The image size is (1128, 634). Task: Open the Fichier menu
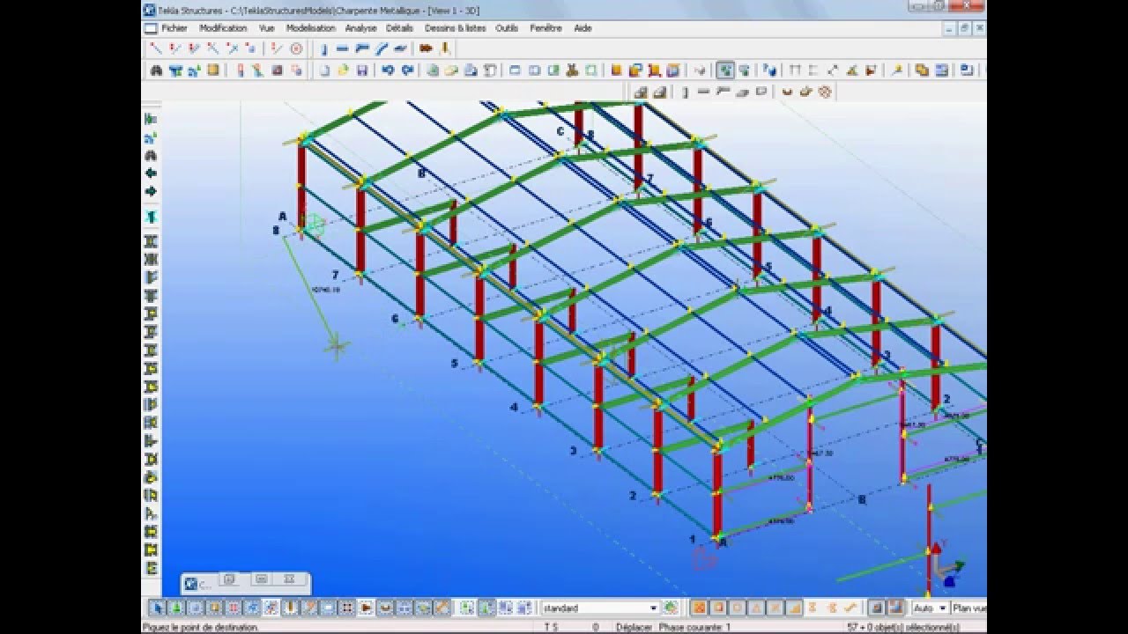tap(174, 28)
